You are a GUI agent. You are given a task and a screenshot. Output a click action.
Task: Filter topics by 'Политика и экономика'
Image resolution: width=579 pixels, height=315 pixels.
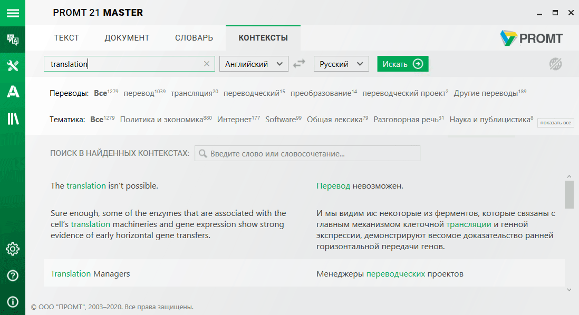166,119
